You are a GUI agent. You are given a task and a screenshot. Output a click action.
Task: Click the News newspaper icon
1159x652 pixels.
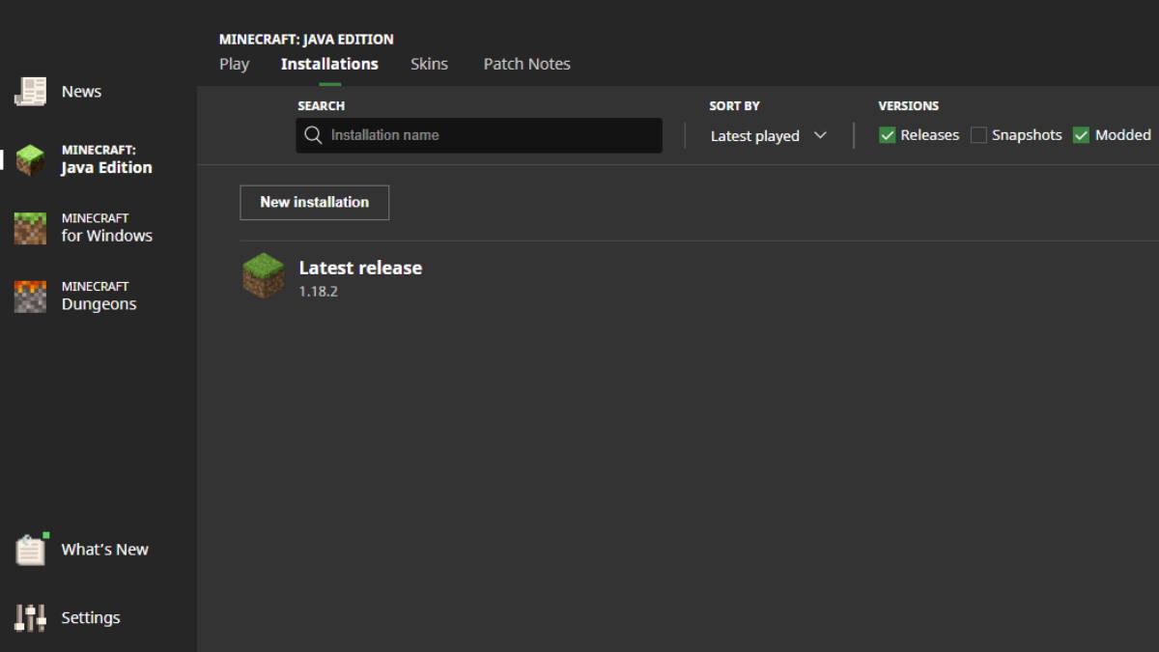tap(30, 92)
